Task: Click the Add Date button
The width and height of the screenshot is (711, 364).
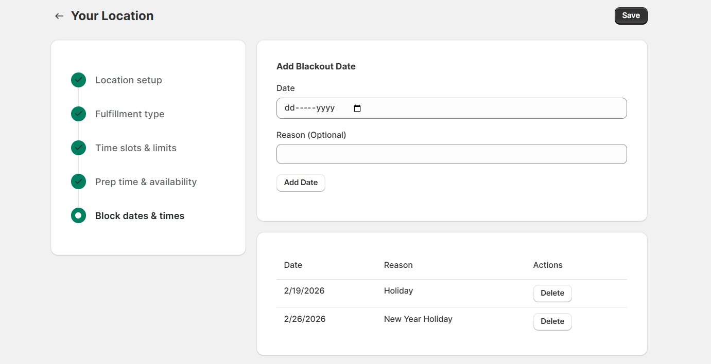Action: 301,183
